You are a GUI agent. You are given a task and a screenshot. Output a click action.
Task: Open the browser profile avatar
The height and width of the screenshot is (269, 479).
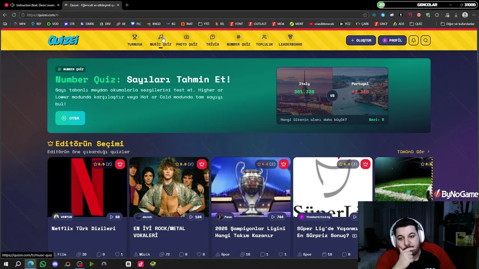point(465,15)
